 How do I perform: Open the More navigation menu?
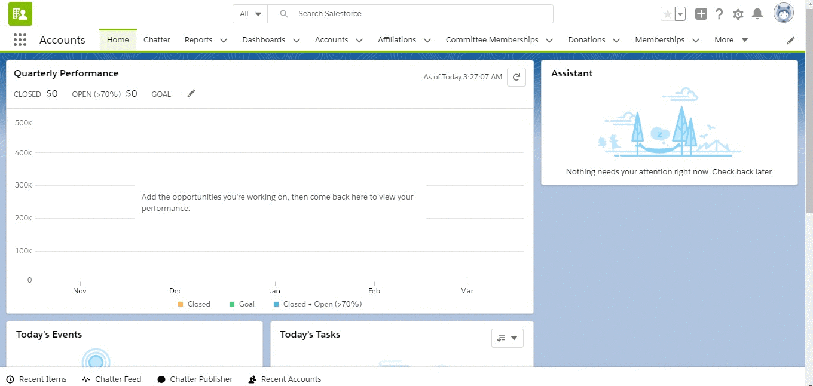(x=731, y=40)
